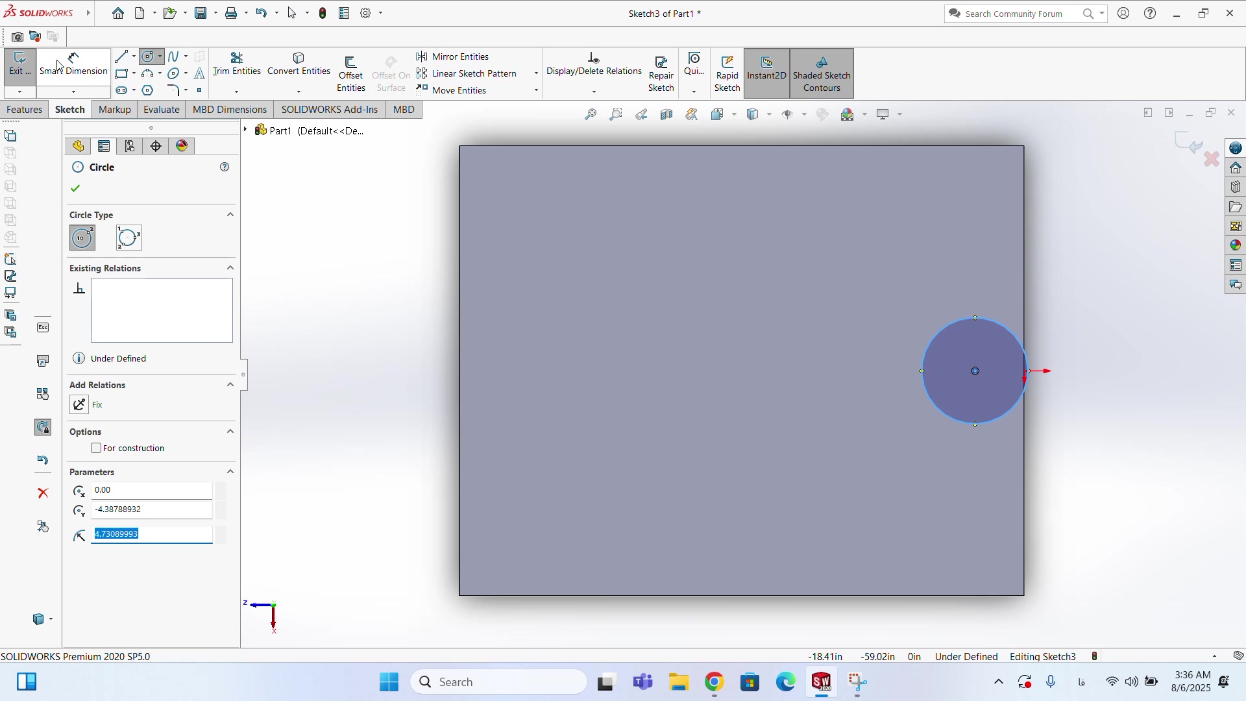Click the circle radius input field
The width and height of the screenshot is (1246, 701).
click(x=152, y=534)
